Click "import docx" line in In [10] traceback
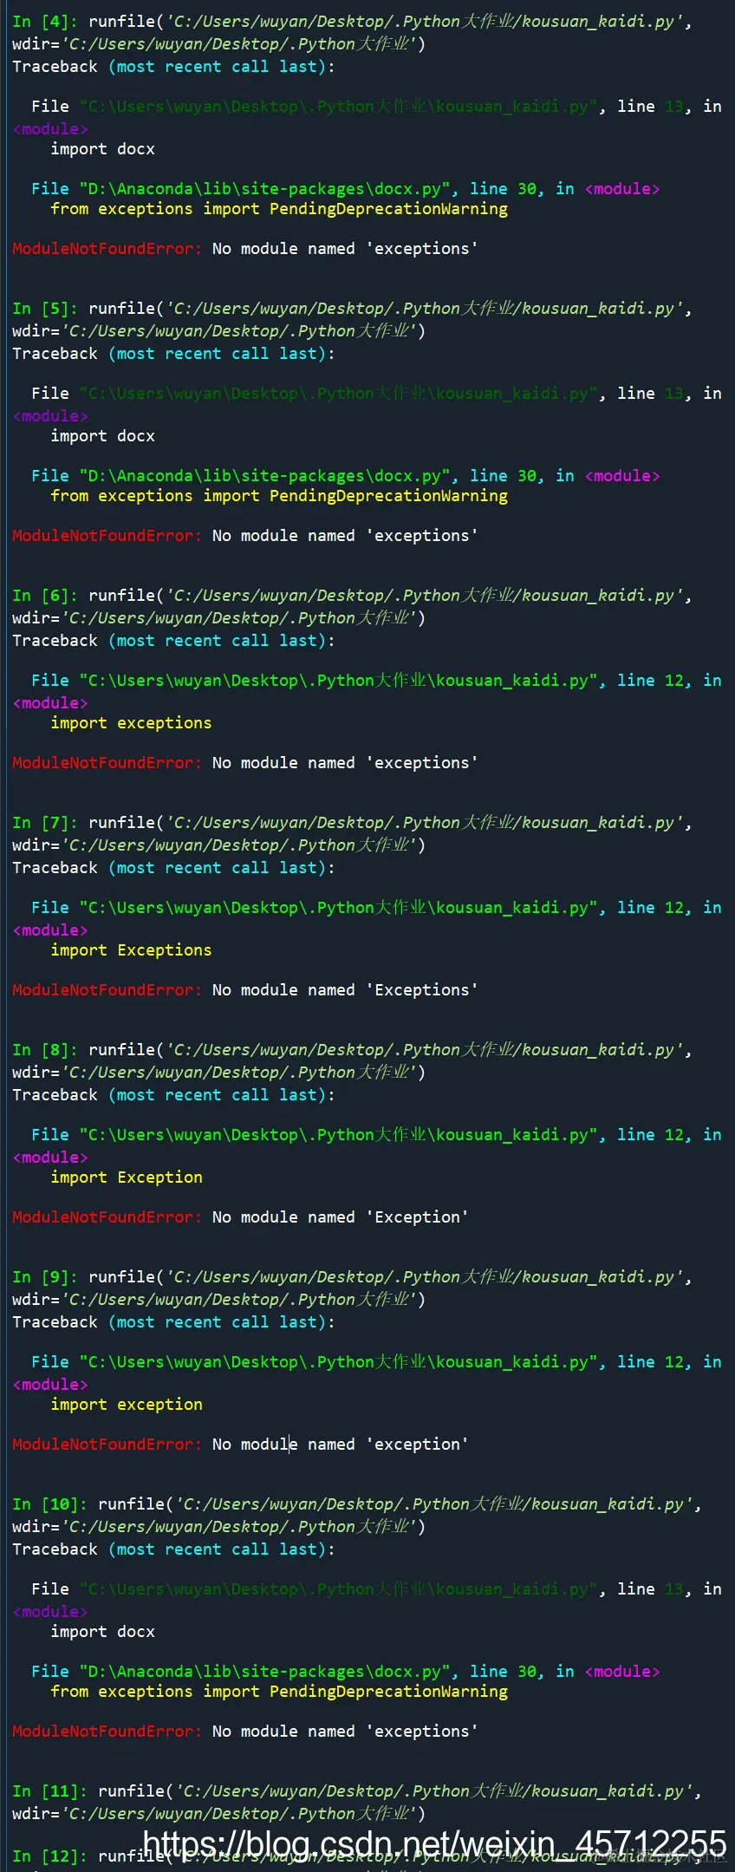This screenshot has height=1872, width=735. pos(102,1632)
